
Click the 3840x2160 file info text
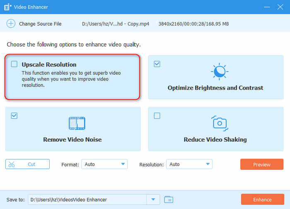[193, 24]
